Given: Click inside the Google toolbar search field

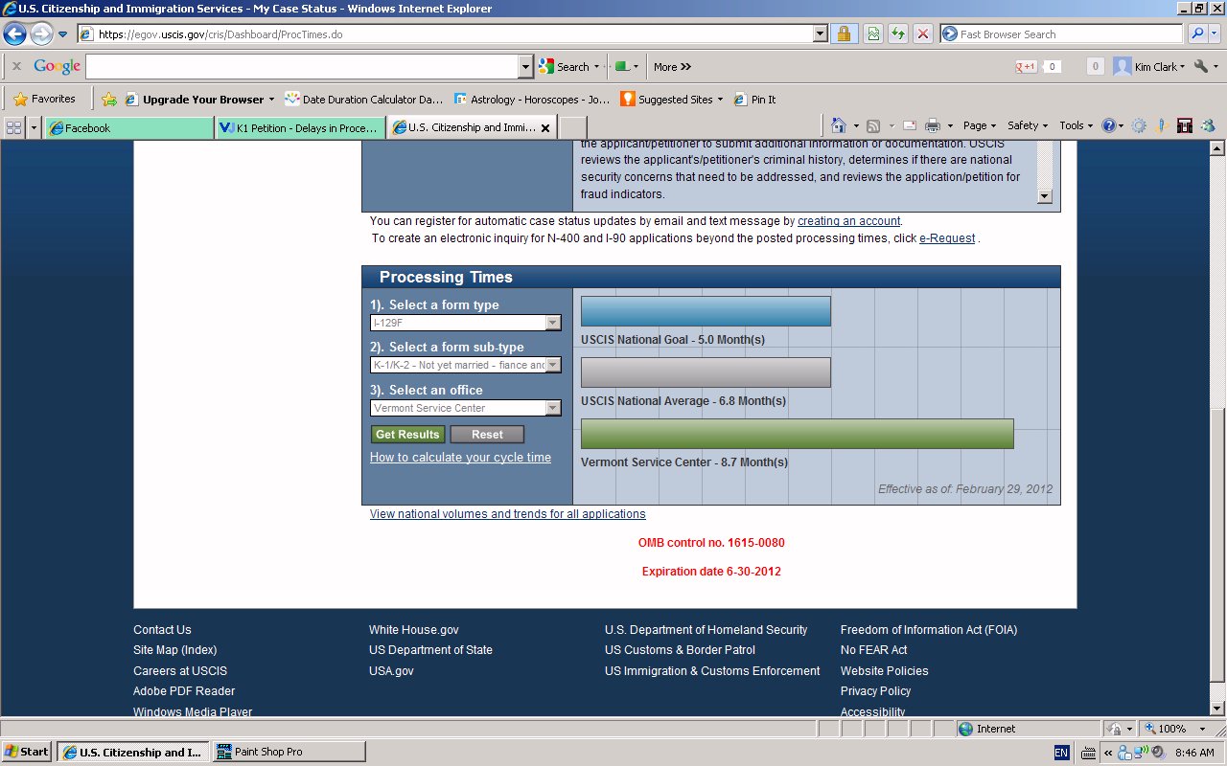Looking at the screenshot, I should coord(302,67).
